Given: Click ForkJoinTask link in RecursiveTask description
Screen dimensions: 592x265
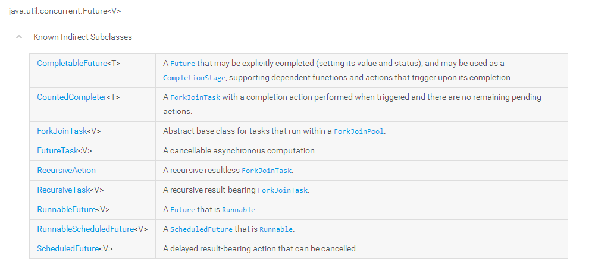Looking at the screenshot, I should 283,190.
